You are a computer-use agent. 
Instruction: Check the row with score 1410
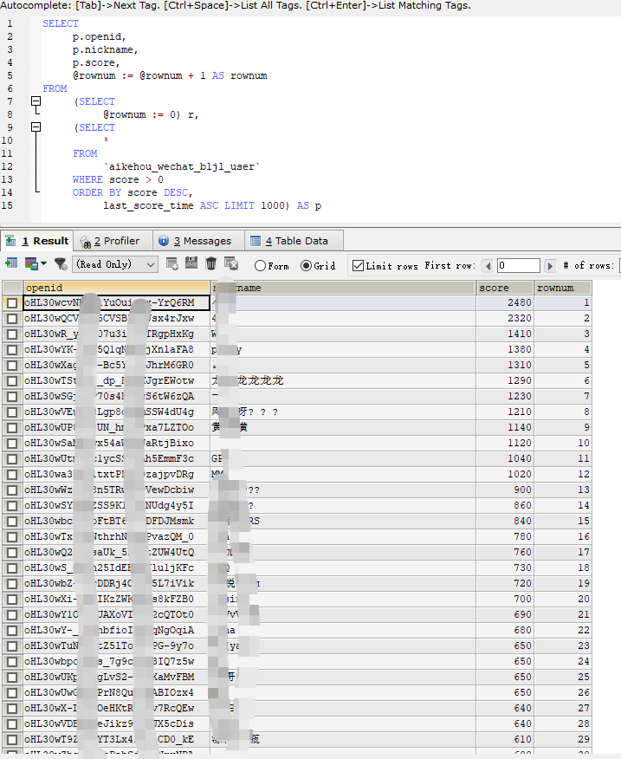pyautogui.click(x=12, y=334)
